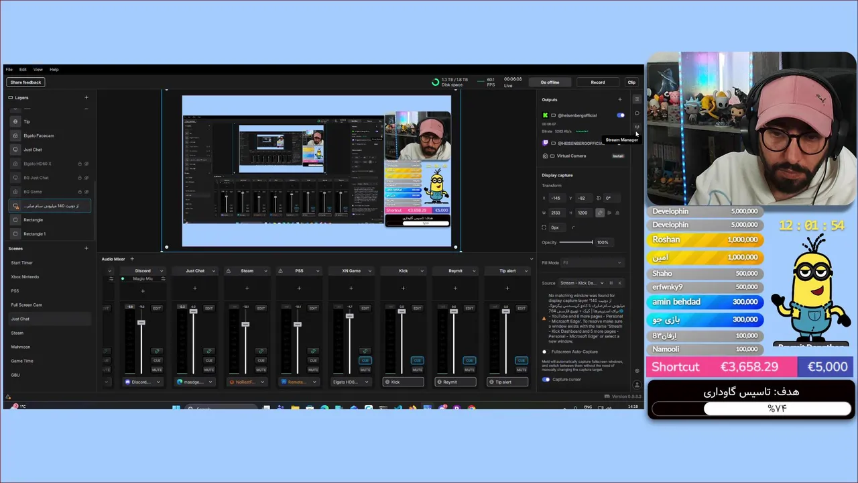858x483 pixels.
Task: Show the BG Game layer
Action: click(86, 192)
